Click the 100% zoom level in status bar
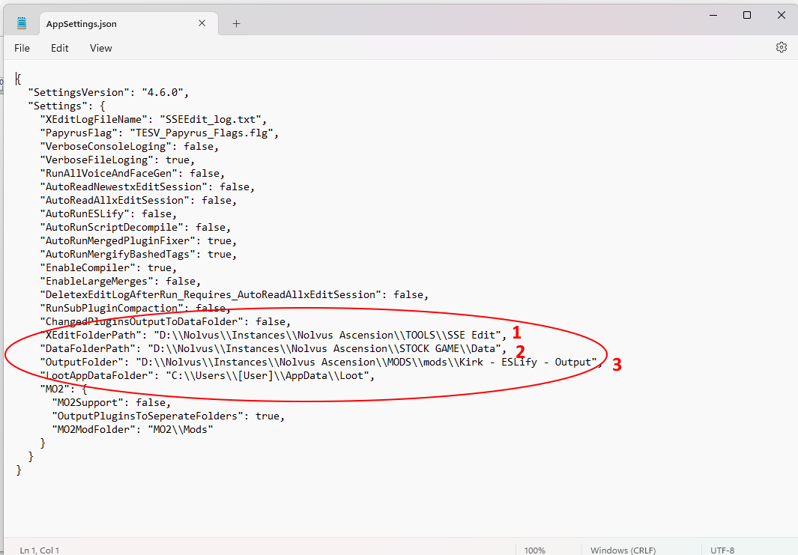 click(534, 550)
